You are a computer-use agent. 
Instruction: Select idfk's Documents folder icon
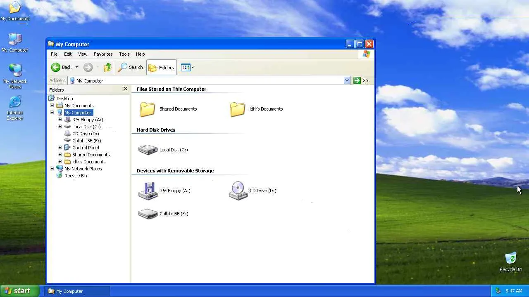pyautogui.click(x=238, y=109)
